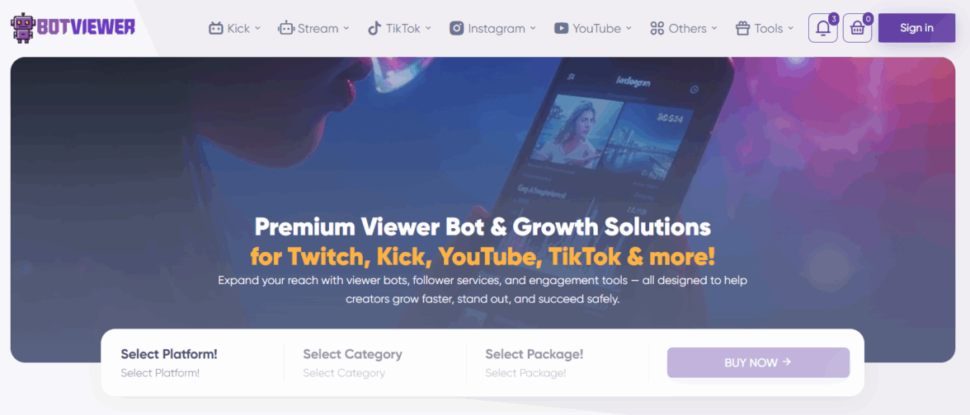Open the YouTube menu item
The image size is (970, 415).
(593, 28)
